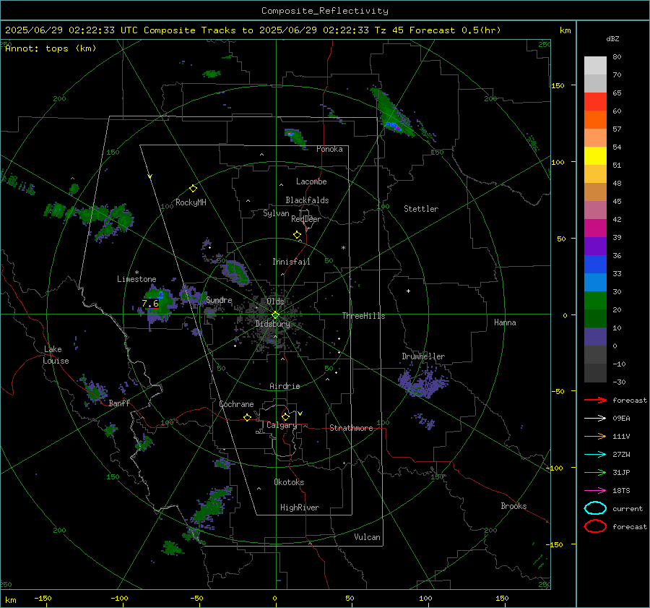Viewport: 650px width, 608px height.
Task: Click the orange 111V arrow in legend
Action: (x=595, y=436)
